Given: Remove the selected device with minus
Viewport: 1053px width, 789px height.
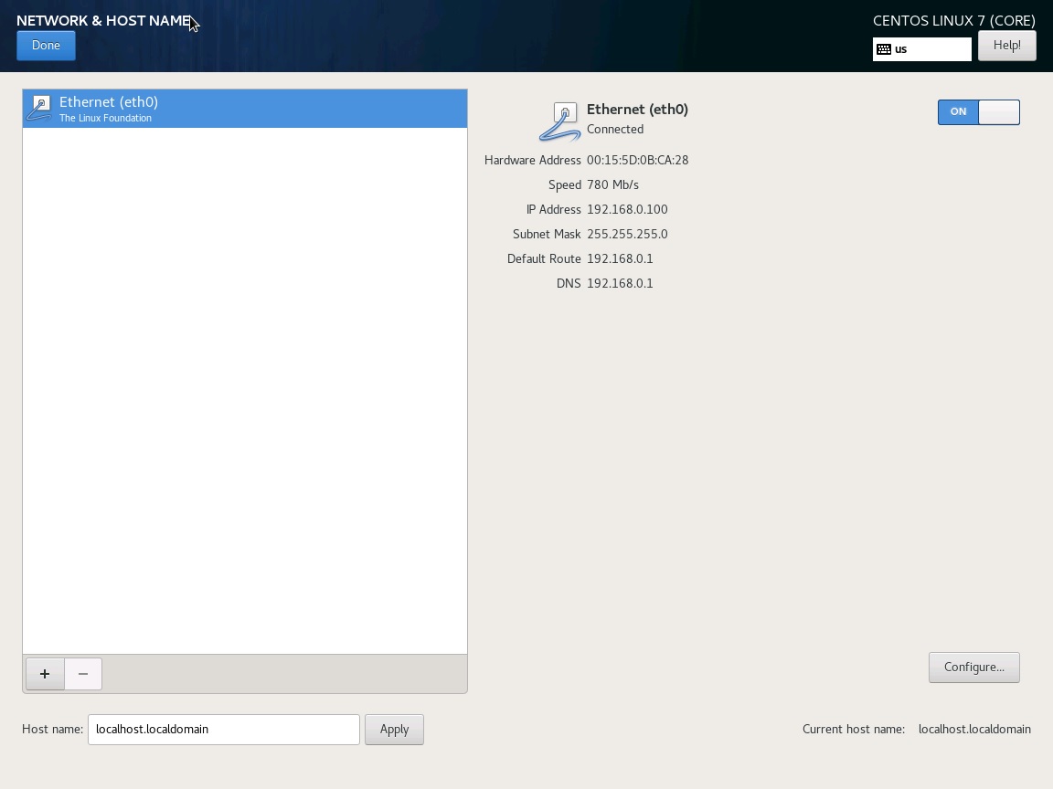Looking at the screenshot, I should [83, 674].
